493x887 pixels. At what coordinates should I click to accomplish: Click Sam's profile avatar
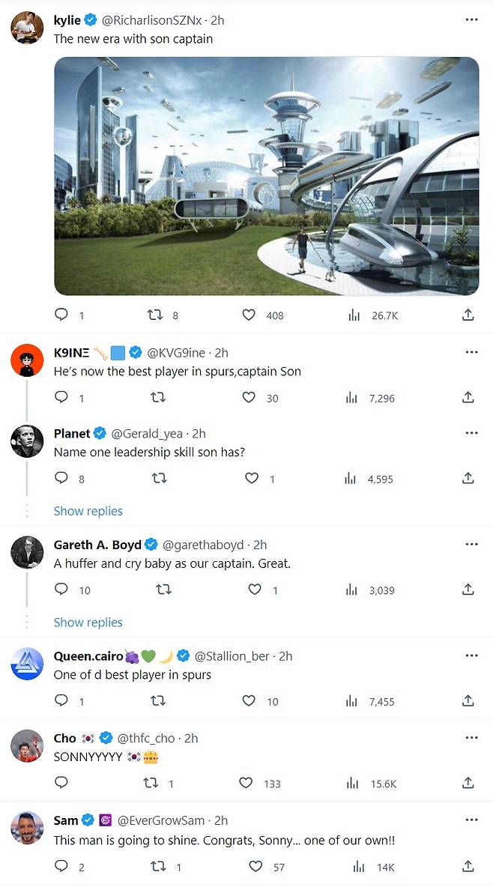pyautogui.click(x=27, y=828)
